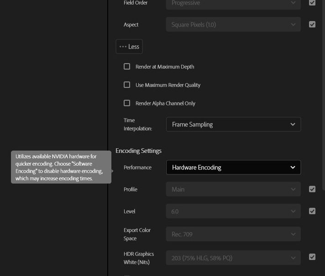Open the Profile dropdown set to Main
This screenshot has width=325, height=276.
click(233, 189)
